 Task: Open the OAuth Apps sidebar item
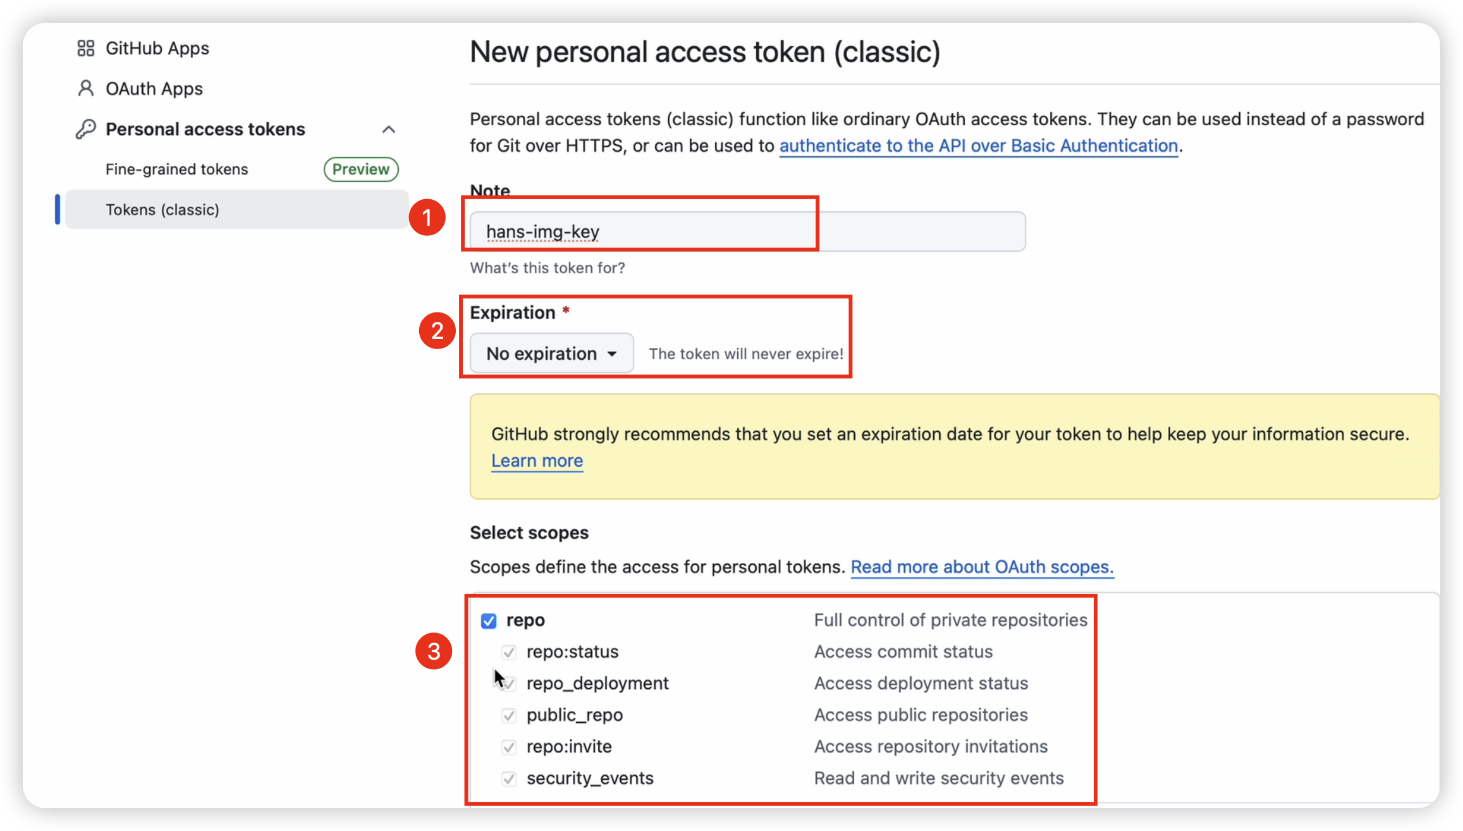(x=154, y=89)
